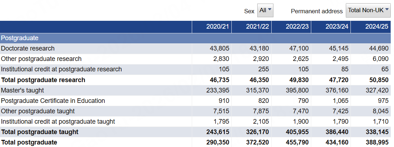Click the 2020/21 column header

tap(217, 27)
